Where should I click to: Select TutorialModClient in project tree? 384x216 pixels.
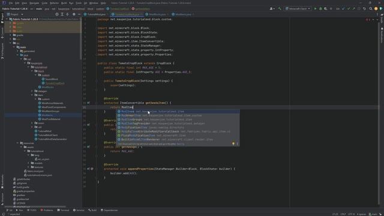46,135
